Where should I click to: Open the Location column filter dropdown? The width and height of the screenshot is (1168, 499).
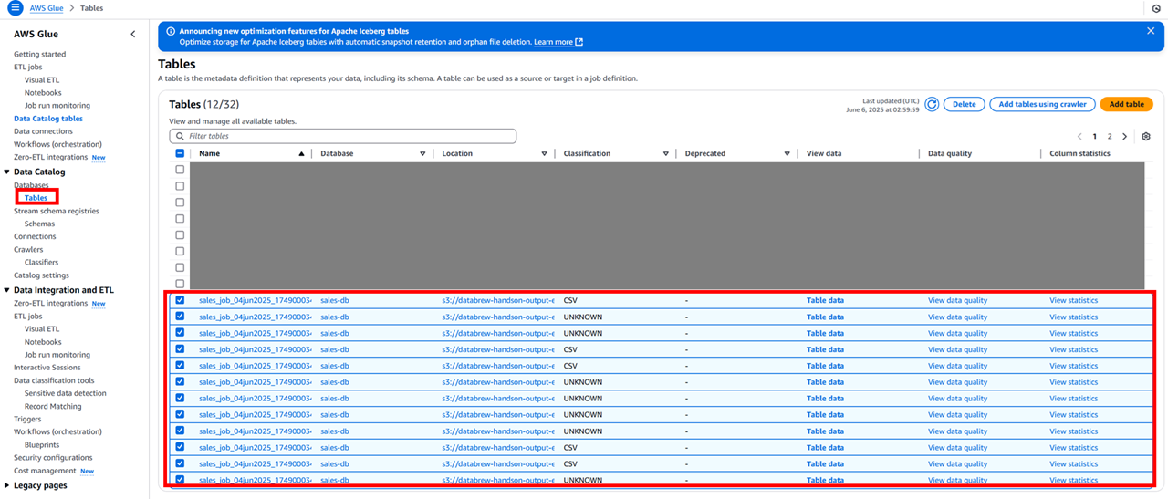coord(545,154)
